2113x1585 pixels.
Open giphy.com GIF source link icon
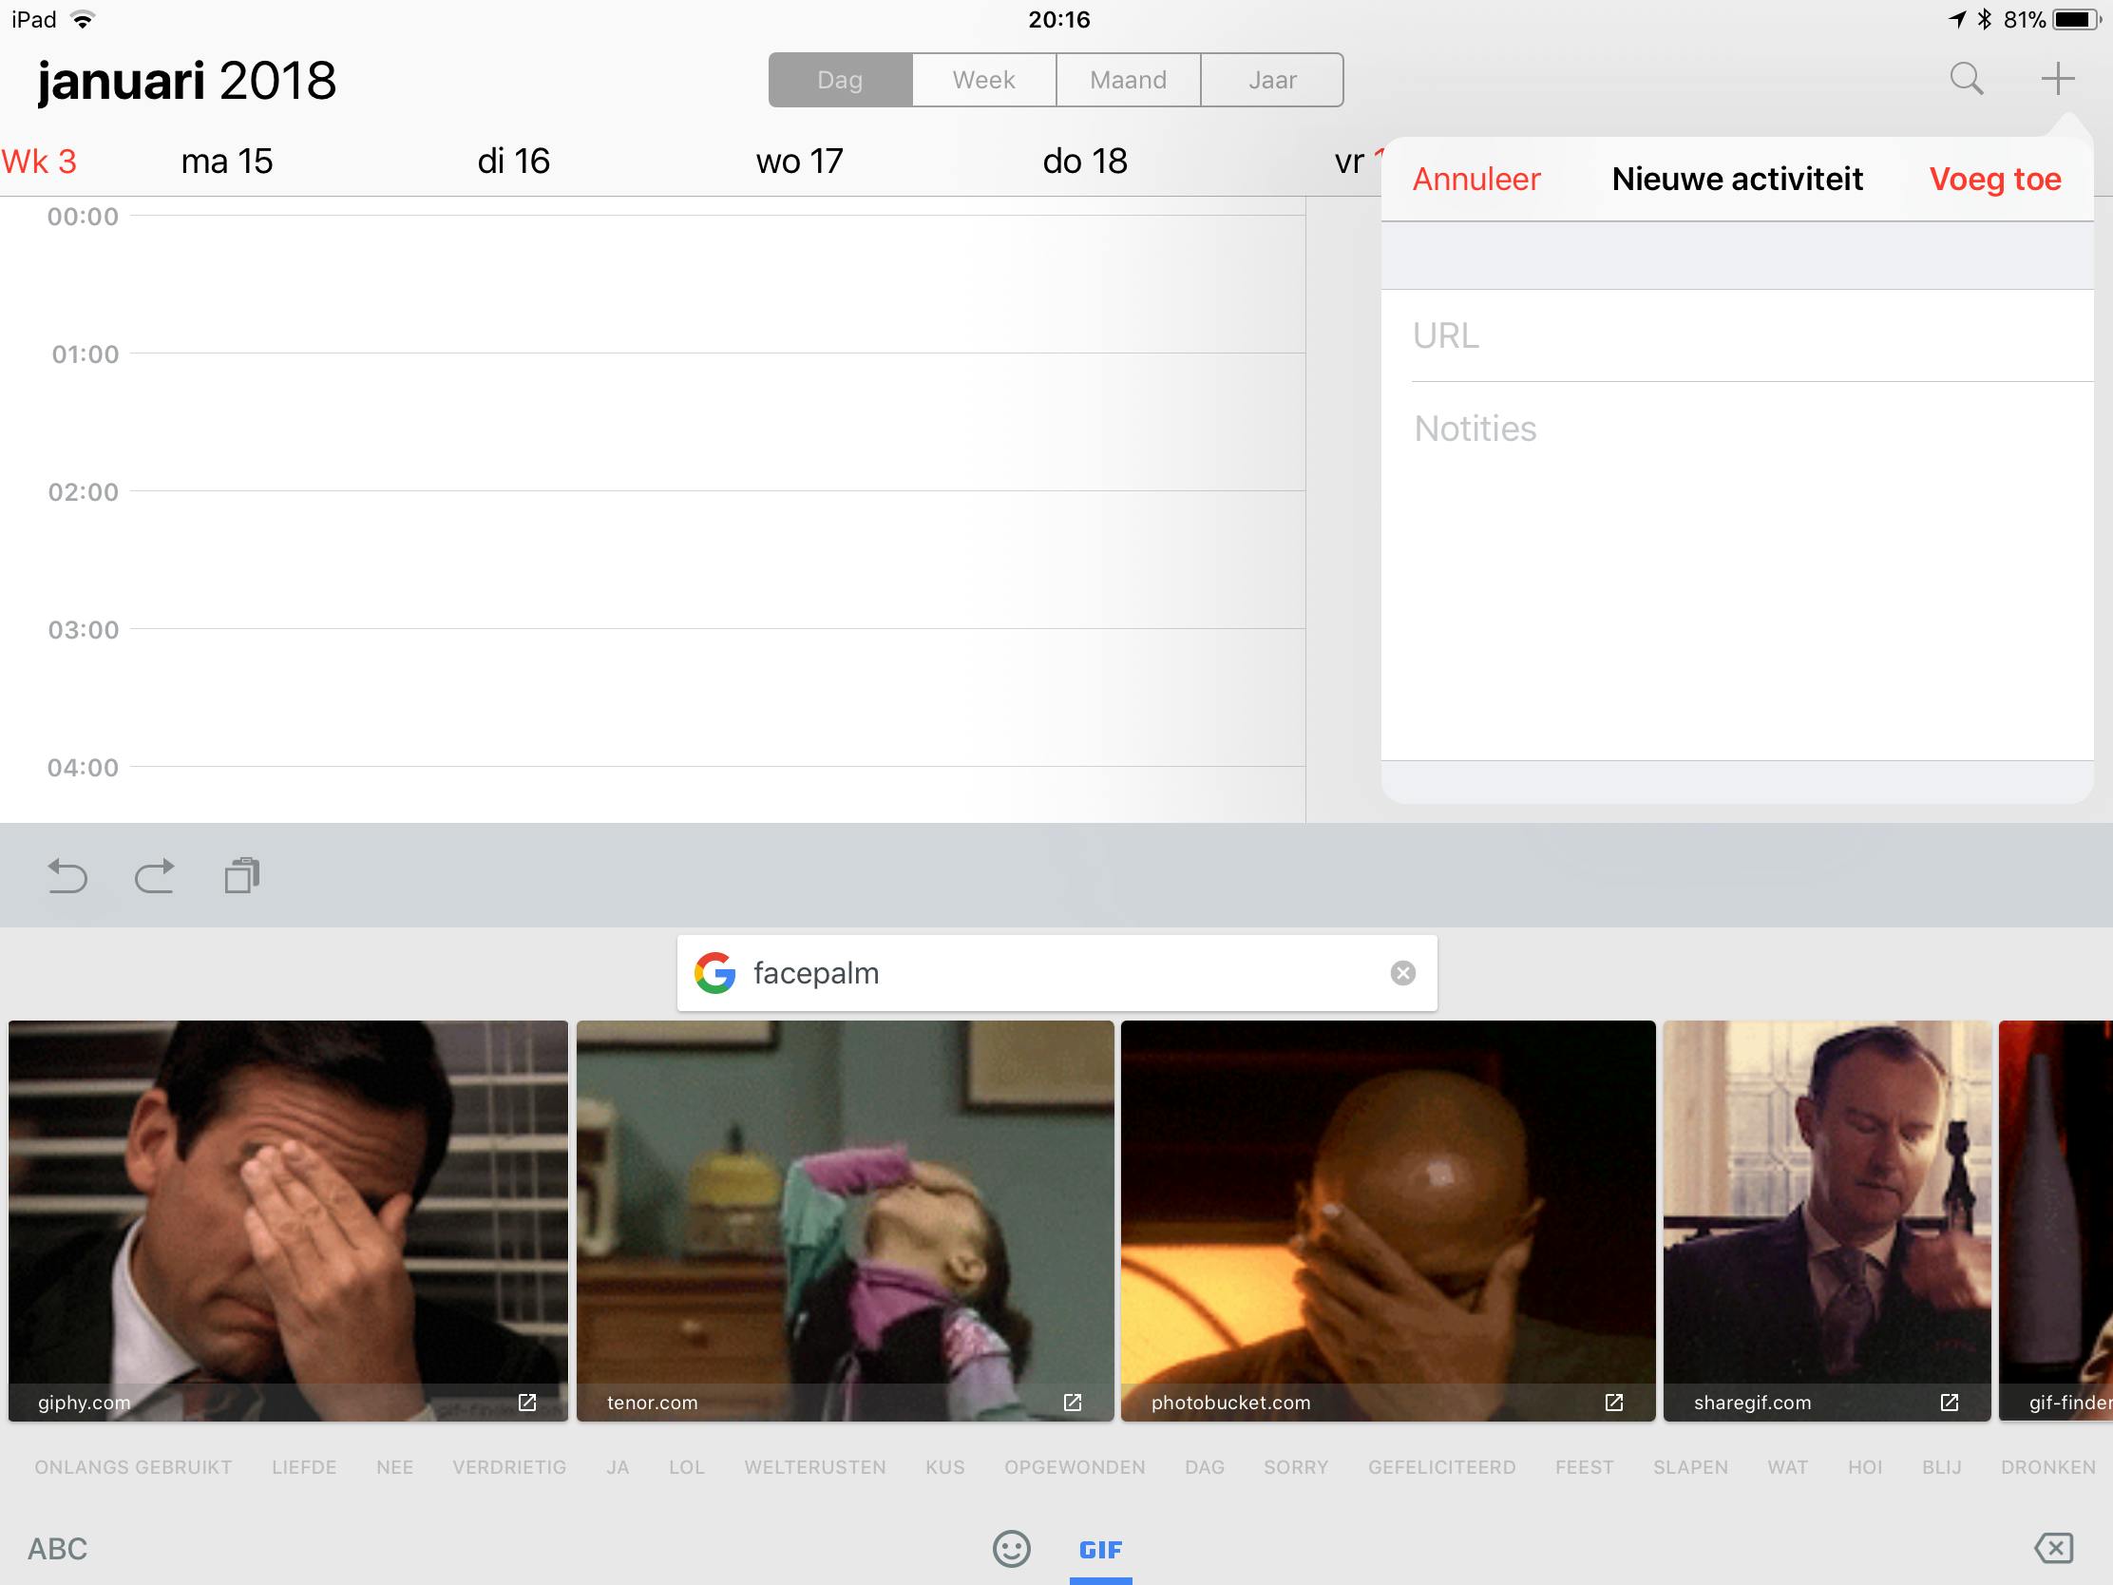pyautogui.click(x=527, y=1402)
